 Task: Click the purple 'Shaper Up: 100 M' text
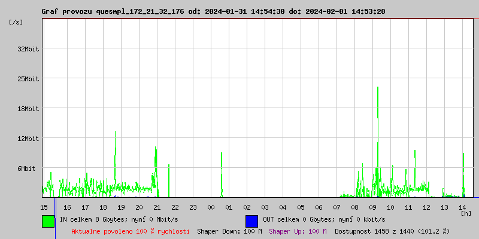[x=298, y=231]
